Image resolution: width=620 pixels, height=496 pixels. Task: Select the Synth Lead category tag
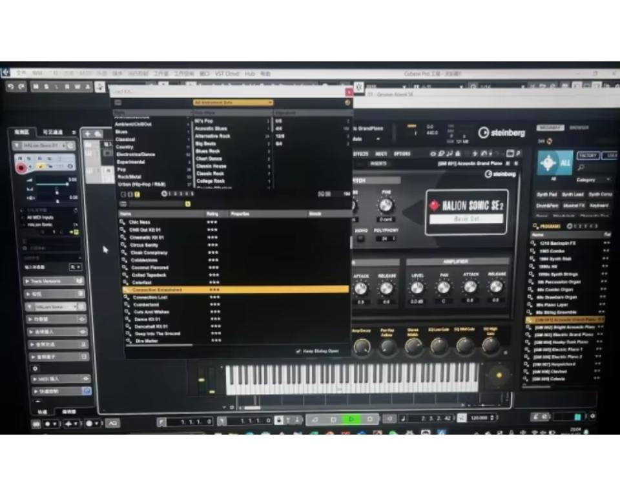pyautogui.click(x=573, y=194)
